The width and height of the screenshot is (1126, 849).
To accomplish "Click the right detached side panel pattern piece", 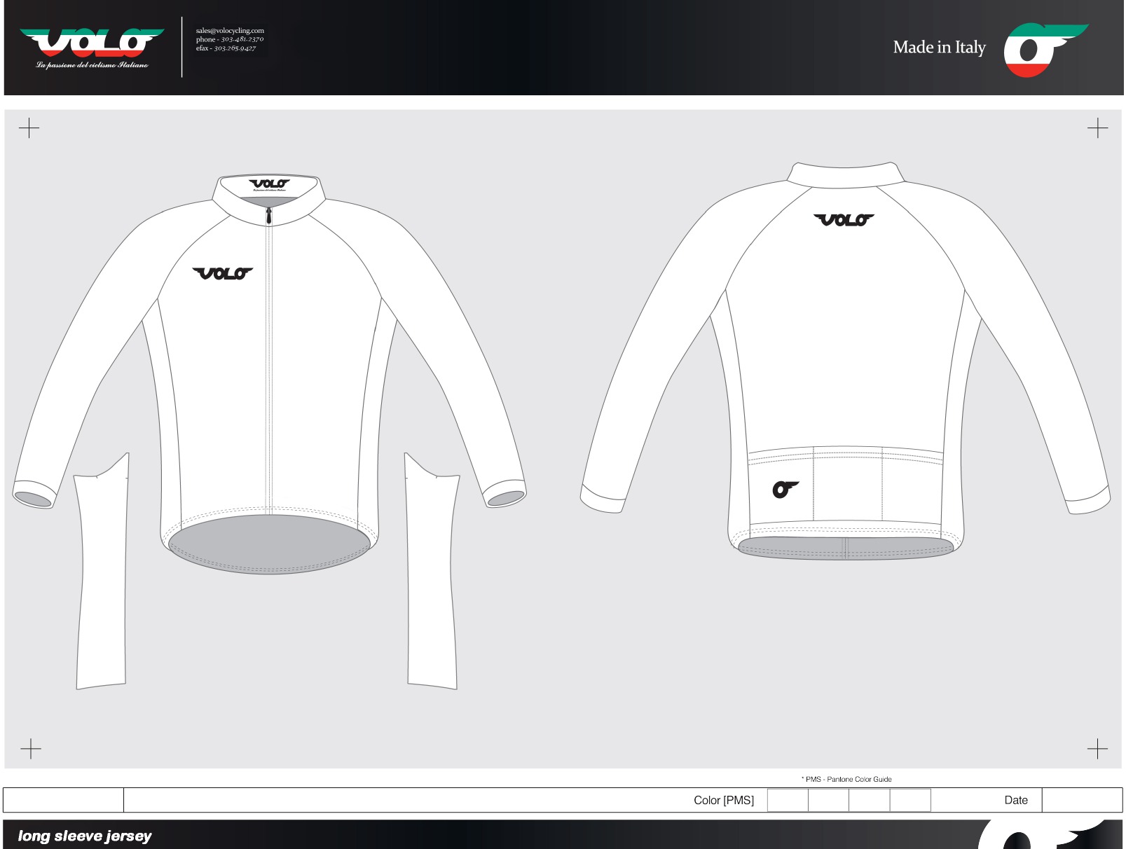I will point(432,571).
